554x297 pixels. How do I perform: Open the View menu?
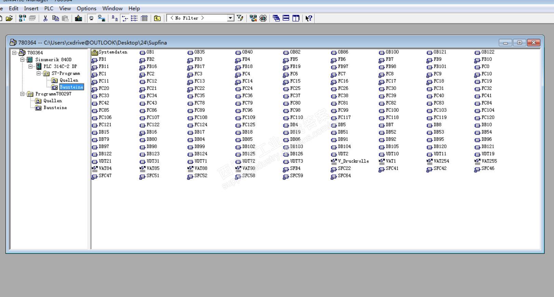pyautogui.click(x=65, y=8)
